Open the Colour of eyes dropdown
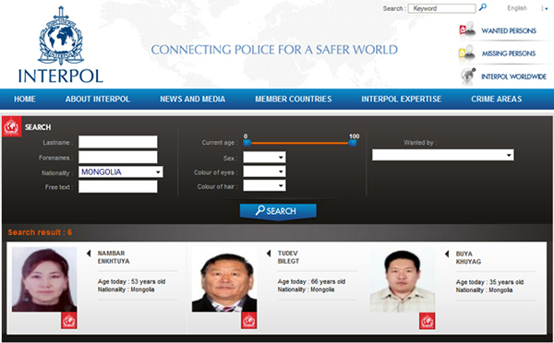554x343 pixels. [264, 171]
